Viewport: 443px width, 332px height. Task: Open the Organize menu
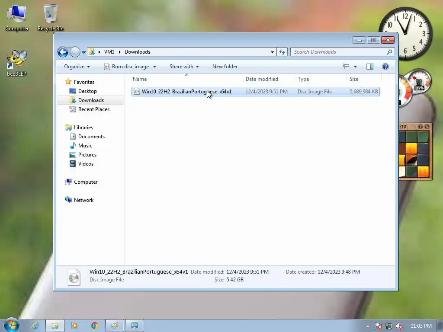pos(77,67)
